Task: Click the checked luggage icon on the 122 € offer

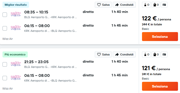Action: click(155, 5)
